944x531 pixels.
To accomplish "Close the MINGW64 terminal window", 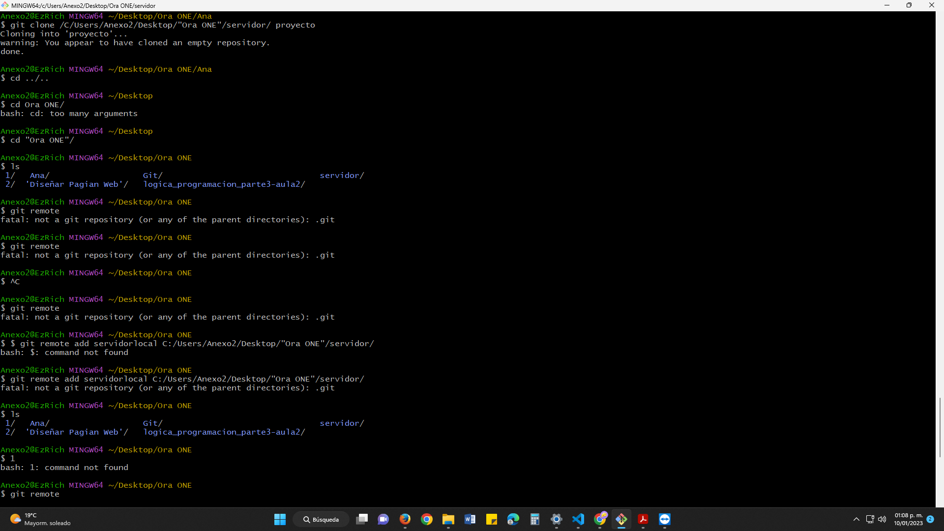I will [932, 5].
